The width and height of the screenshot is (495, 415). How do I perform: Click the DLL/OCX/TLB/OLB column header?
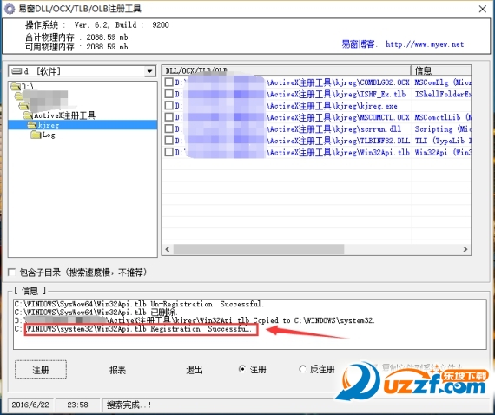pos(287,70)
